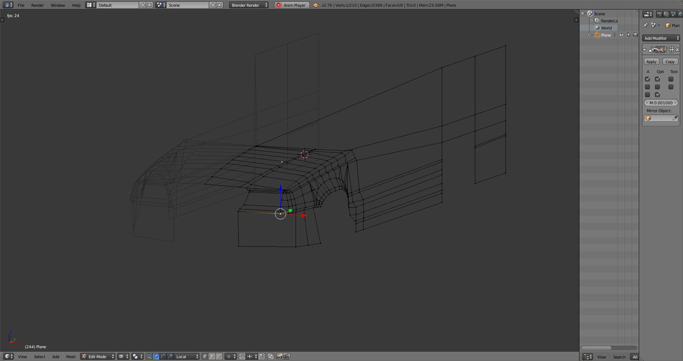Screen dimensions: 683x361
Task: Enable the first checkbox under Text column
Action: [671, 79]
